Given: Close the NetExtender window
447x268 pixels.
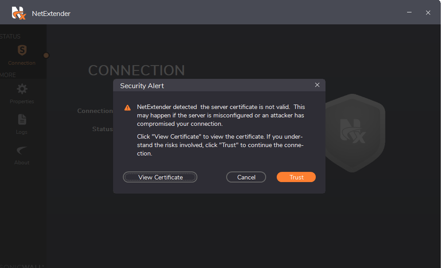Looking at the screenshot, I should click(x=428, y=12).
